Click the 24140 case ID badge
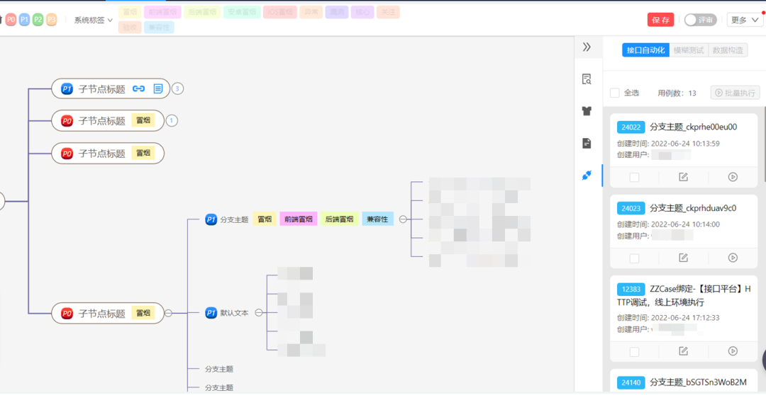766x395 pixels. tap(631, 383)
